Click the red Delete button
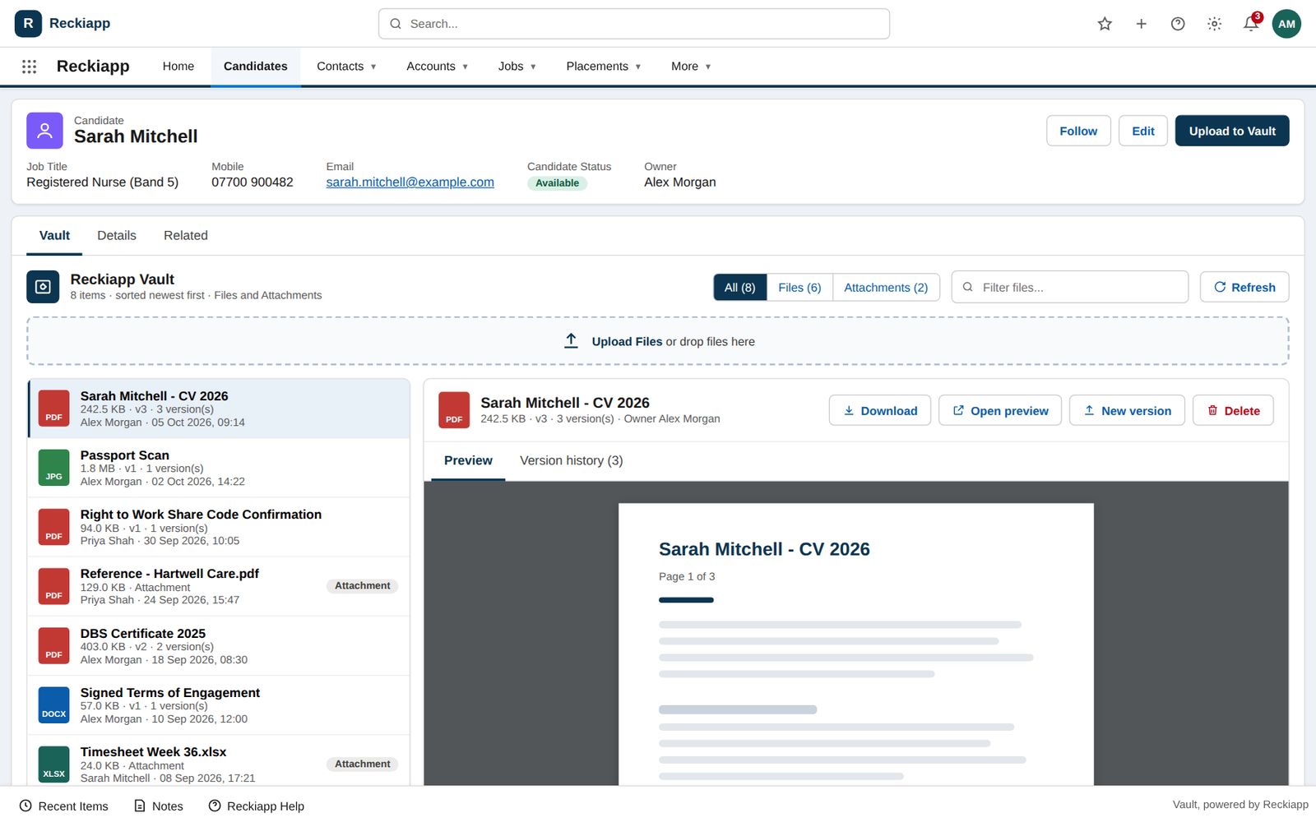The height and width of the screenshot is (822, 1316). click(x=1233, y=410)
